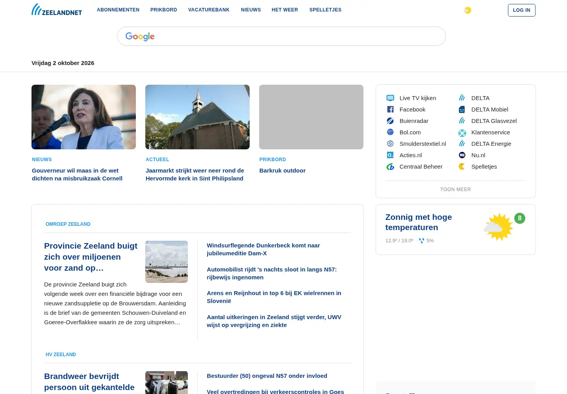
Task: Click the Log In button
Action: pyautogui.click(x=522, y=10)
